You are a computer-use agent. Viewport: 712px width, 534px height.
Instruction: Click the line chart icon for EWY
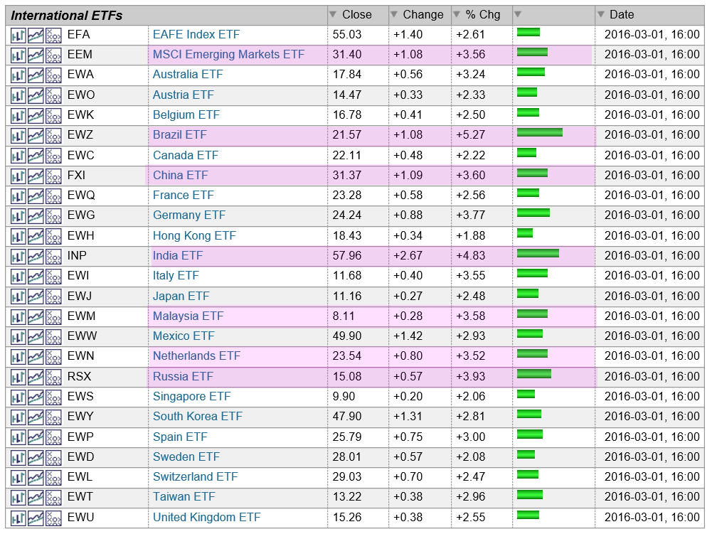click(36, 417)
